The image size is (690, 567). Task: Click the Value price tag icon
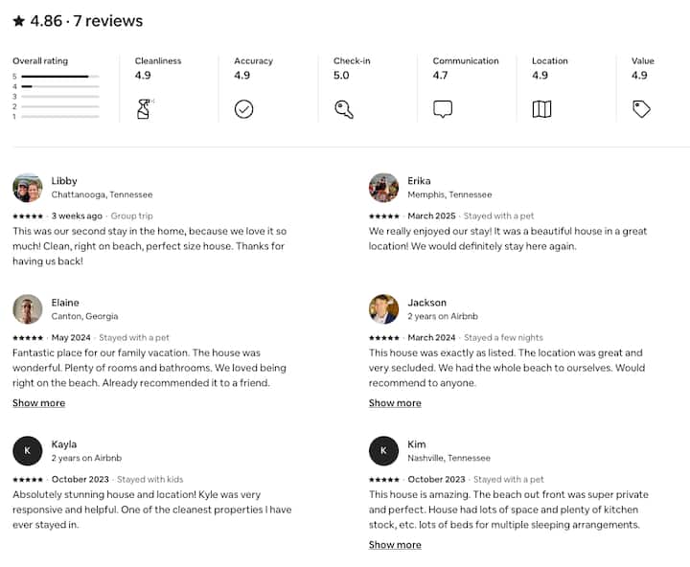pyautogui.click(x=641, y=109)
